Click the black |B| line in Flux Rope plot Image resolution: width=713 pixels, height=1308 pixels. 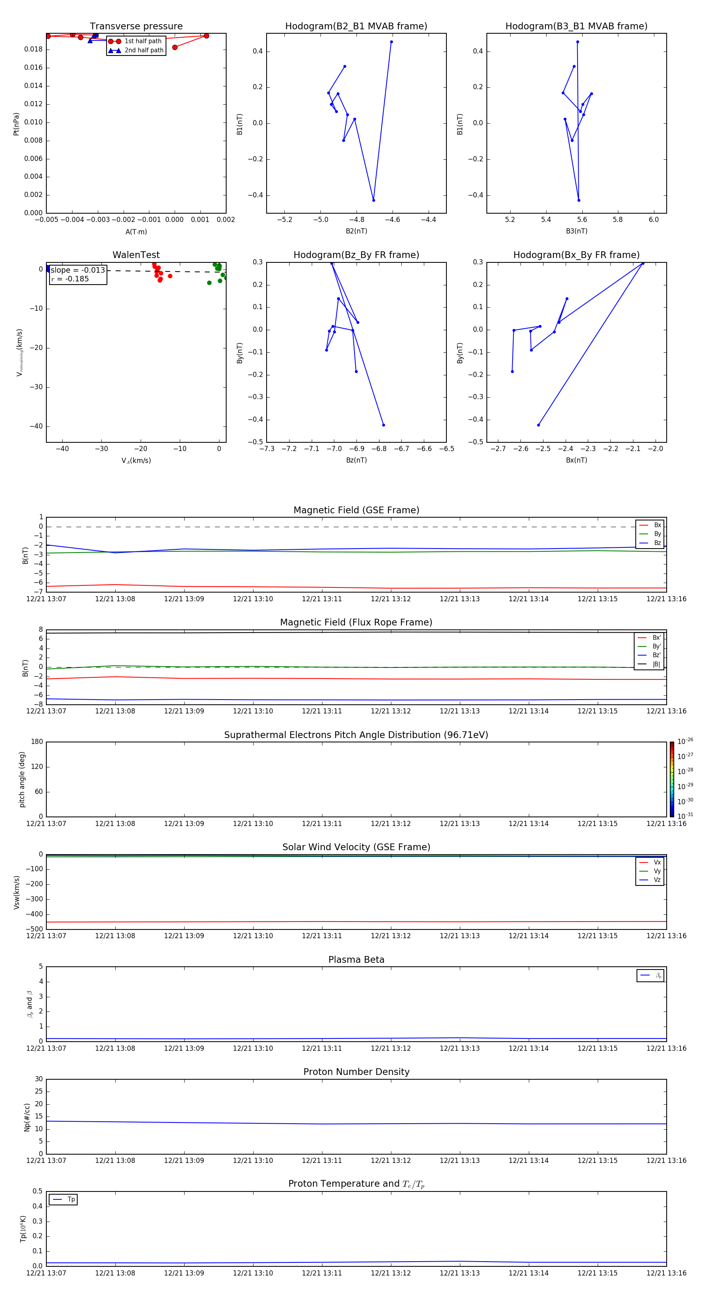tap(355, 632)
